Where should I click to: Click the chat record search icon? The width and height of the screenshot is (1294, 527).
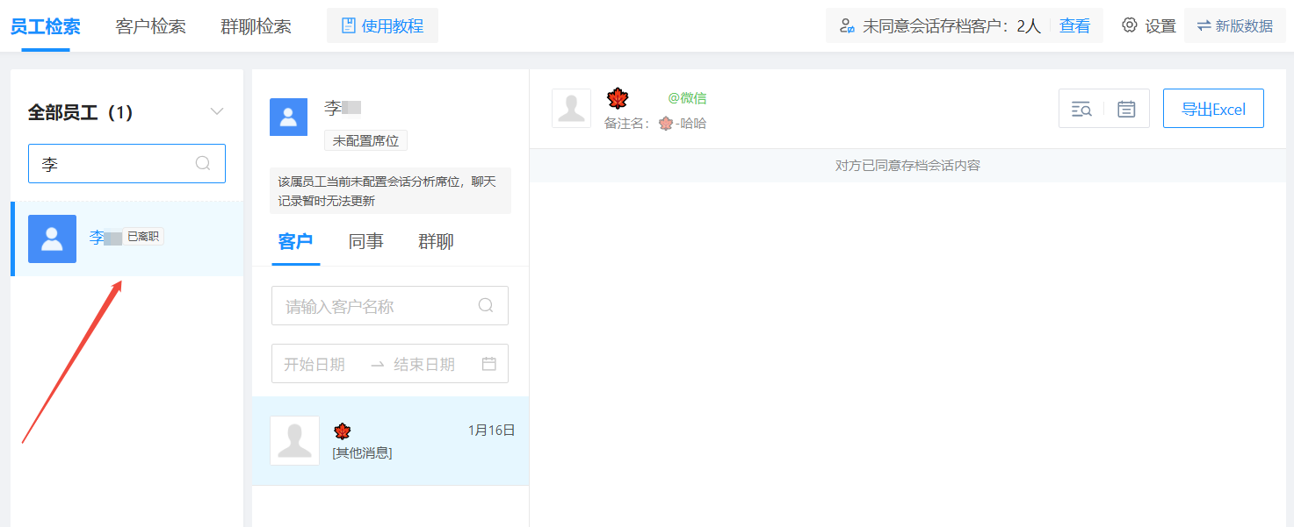point(1081,109)
